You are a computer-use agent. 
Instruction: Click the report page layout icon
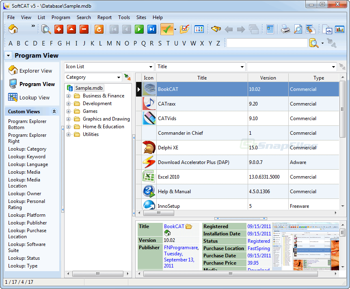(x=270, y=29)
